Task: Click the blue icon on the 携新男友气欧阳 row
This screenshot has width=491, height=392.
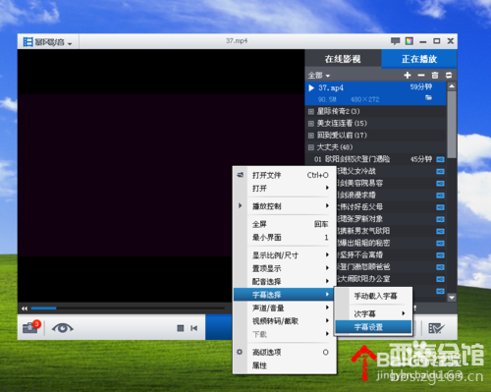Action: tap(440, 231)
